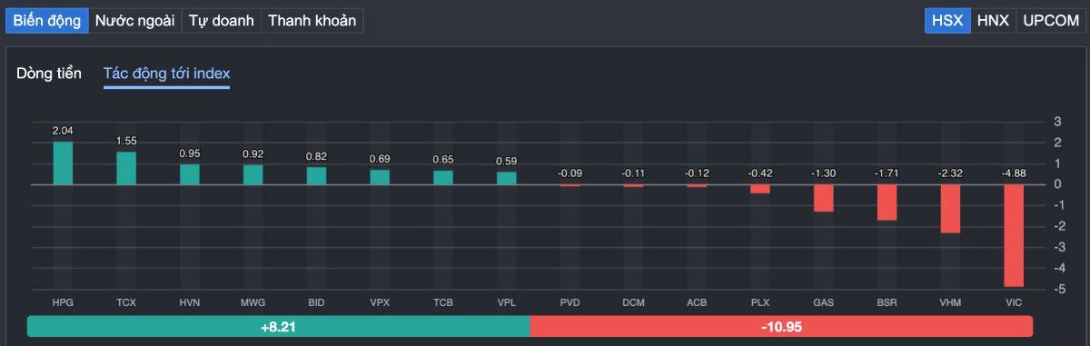
Task: Select the HSX exchange button
Action: coord(946,20)
